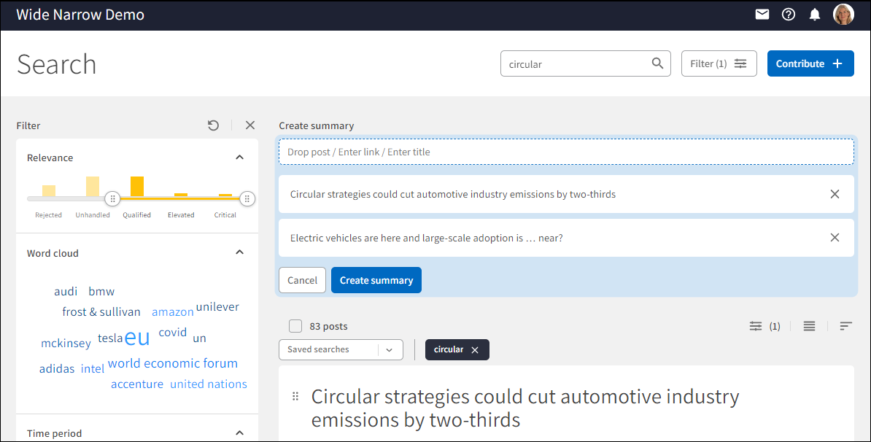This screenshot has height=442, width=871.
Task: Expand the Time period section
Action: point(239,432)
